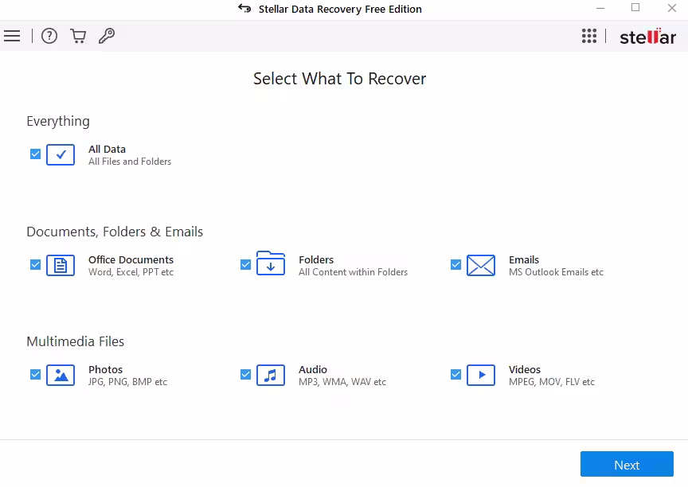Viewport: 688px width, 487px height.
Task: Click the Office Documents icon
Action: (61, 265)
